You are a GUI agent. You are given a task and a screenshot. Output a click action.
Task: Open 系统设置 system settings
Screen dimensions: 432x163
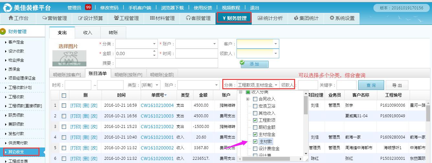(x=342, y=18)
